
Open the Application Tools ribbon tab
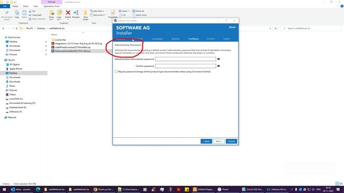52,6
